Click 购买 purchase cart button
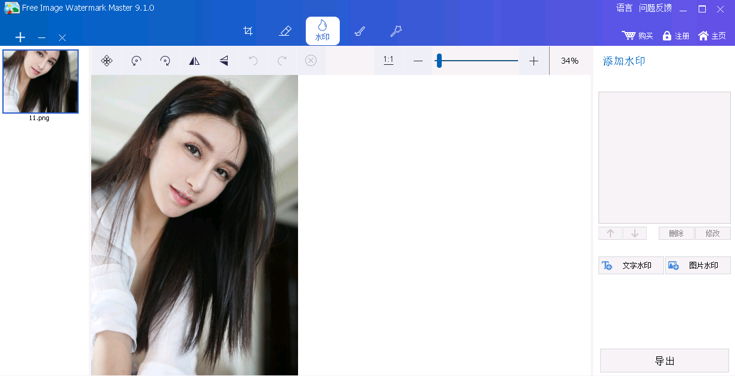735x376 pixels. click(x=637, y=36)
